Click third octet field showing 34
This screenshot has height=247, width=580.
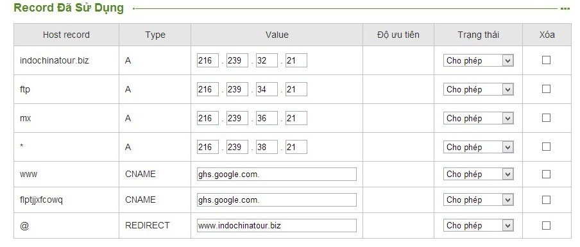[x=267, y=89]
